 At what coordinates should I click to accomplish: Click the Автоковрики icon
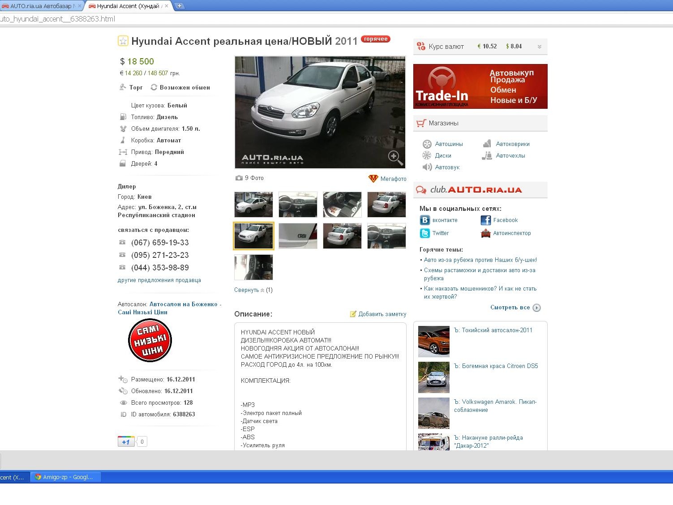coord(487,144)
